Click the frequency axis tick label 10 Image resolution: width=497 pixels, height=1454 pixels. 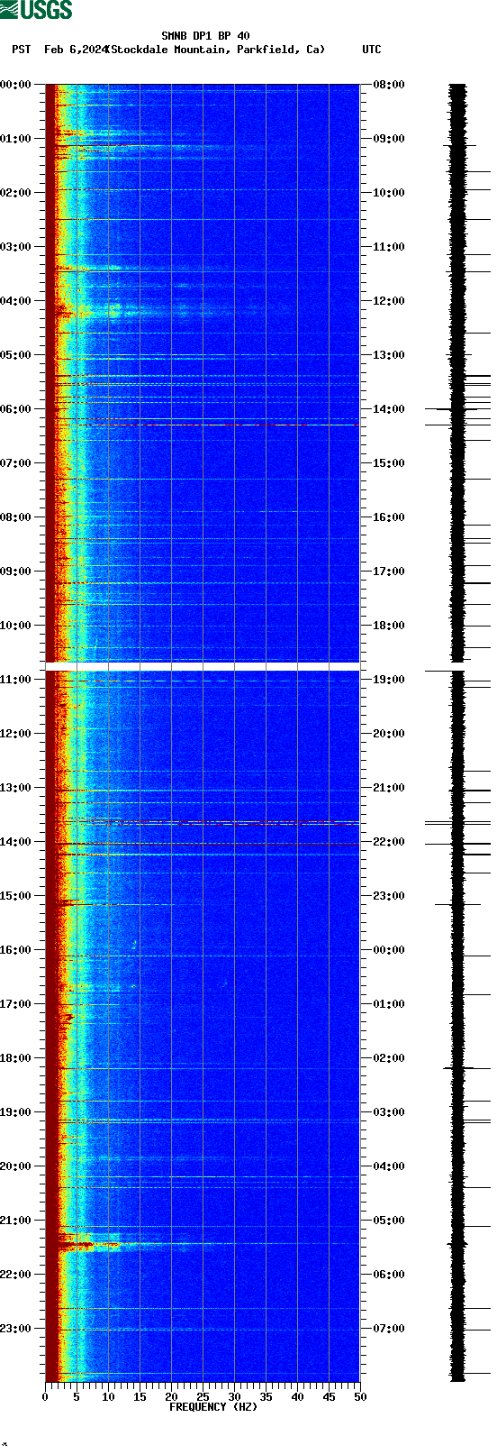(108, 1397)
